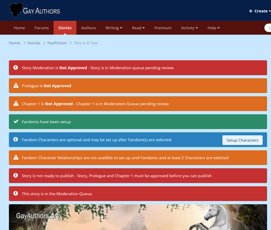The width and height of the screenshot is (271, 230).
Task: Go to FanFiction breadcrumb link
Action: [x=57, y=43]
